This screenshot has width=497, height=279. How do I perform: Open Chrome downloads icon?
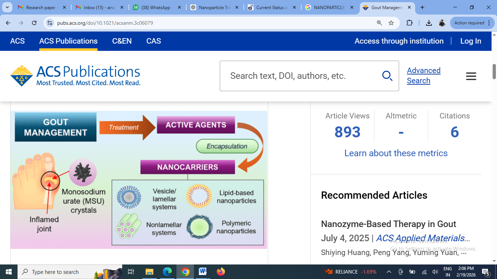pos(429,23)
